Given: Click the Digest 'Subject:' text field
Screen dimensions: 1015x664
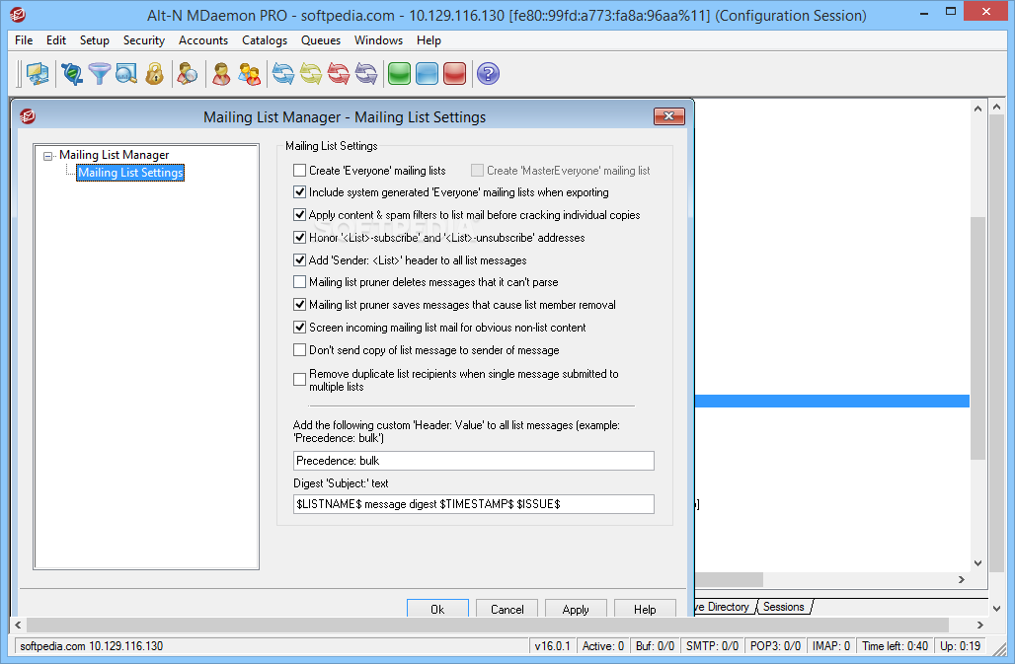Looking at the screenshot, I should [x=473, y=503].
